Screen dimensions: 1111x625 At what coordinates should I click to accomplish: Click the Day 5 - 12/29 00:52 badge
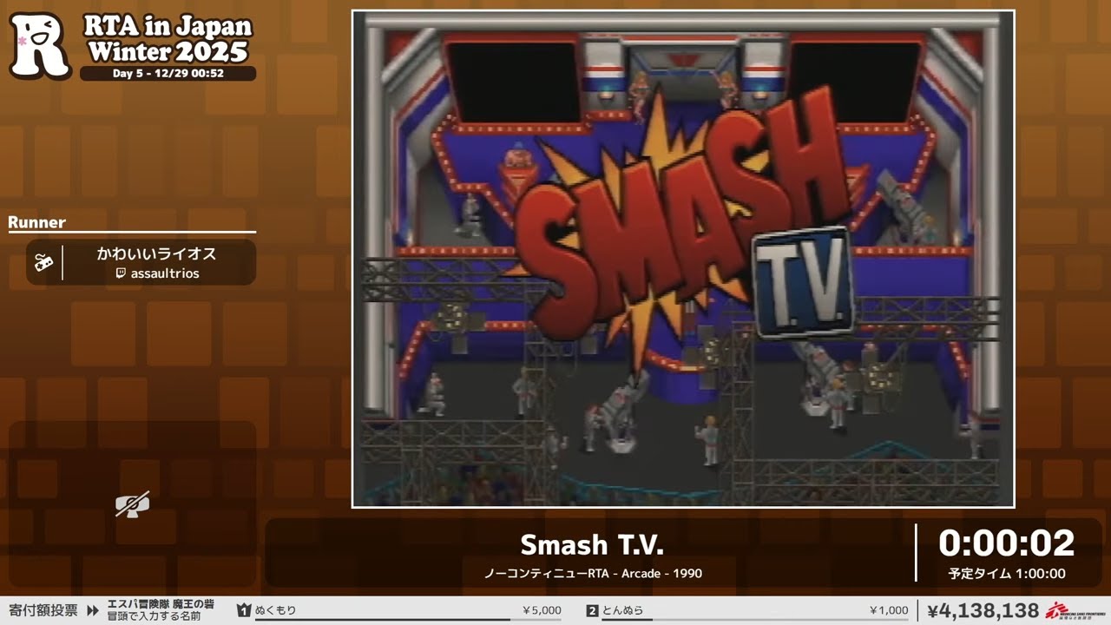coord(168,74)
